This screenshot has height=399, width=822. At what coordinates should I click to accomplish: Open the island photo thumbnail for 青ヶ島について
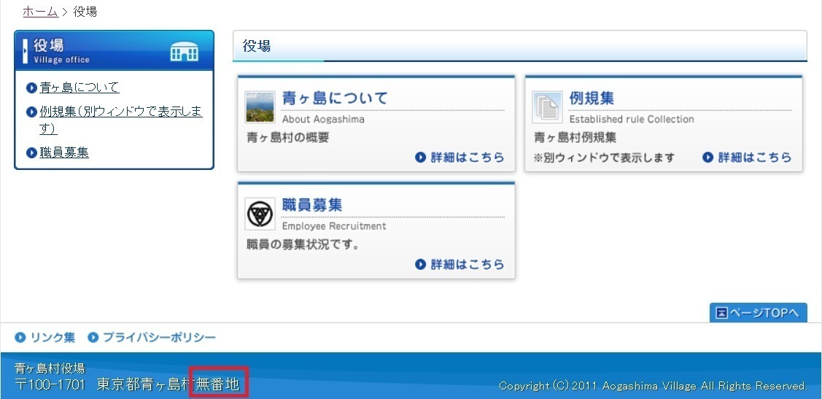click(x=260, y=107)
